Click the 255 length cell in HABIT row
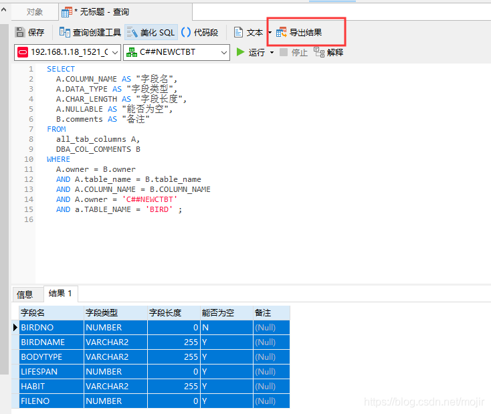491x414 pixels. pyautogui.click(x=173, y=386)
